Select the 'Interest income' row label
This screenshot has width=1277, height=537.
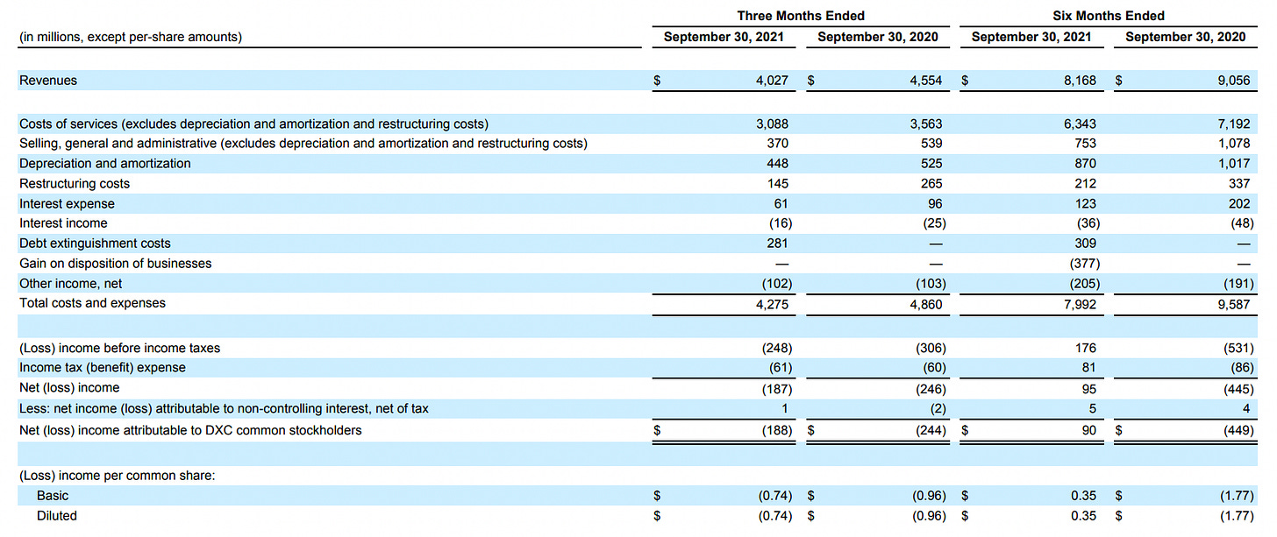coord(63,223)
